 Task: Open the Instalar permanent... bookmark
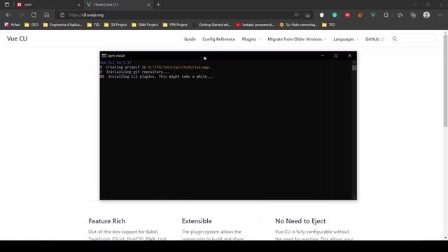coord(255,25)
